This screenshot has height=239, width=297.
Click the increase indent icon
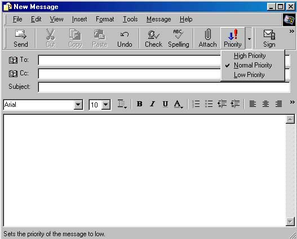coord(235,103)
